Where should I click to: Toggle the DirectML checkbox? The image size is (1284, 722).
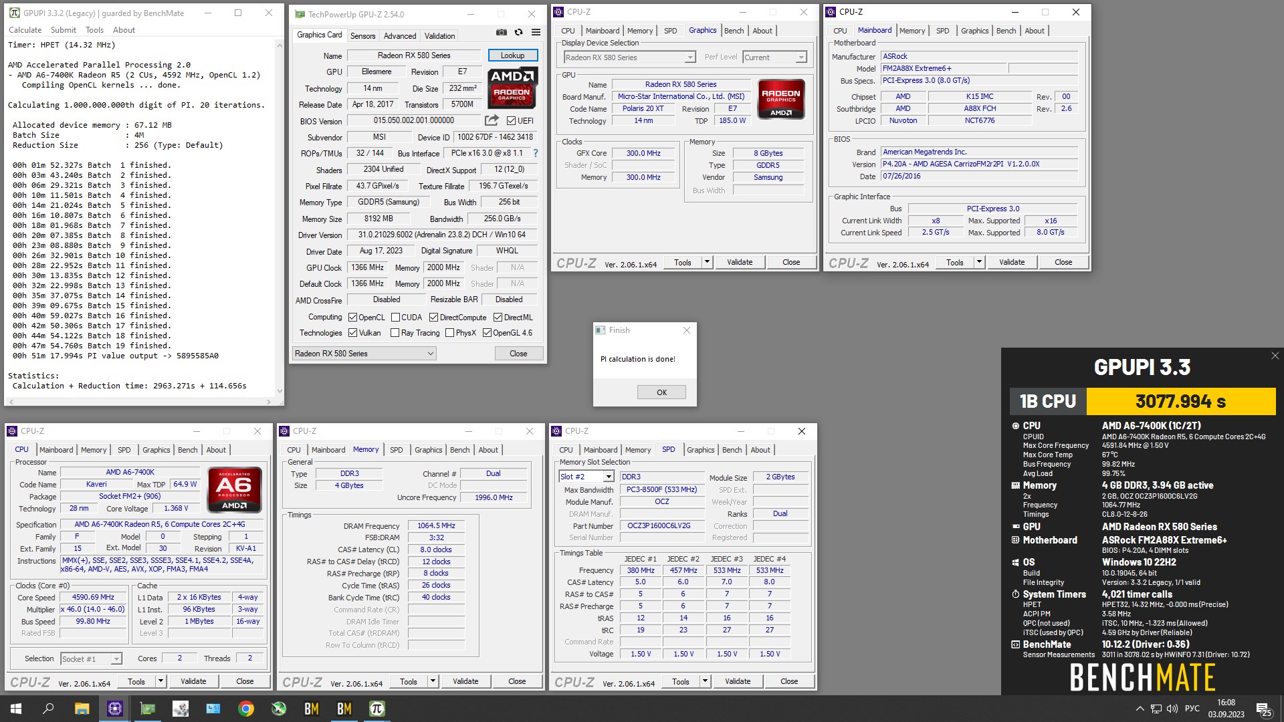point(498,318)
